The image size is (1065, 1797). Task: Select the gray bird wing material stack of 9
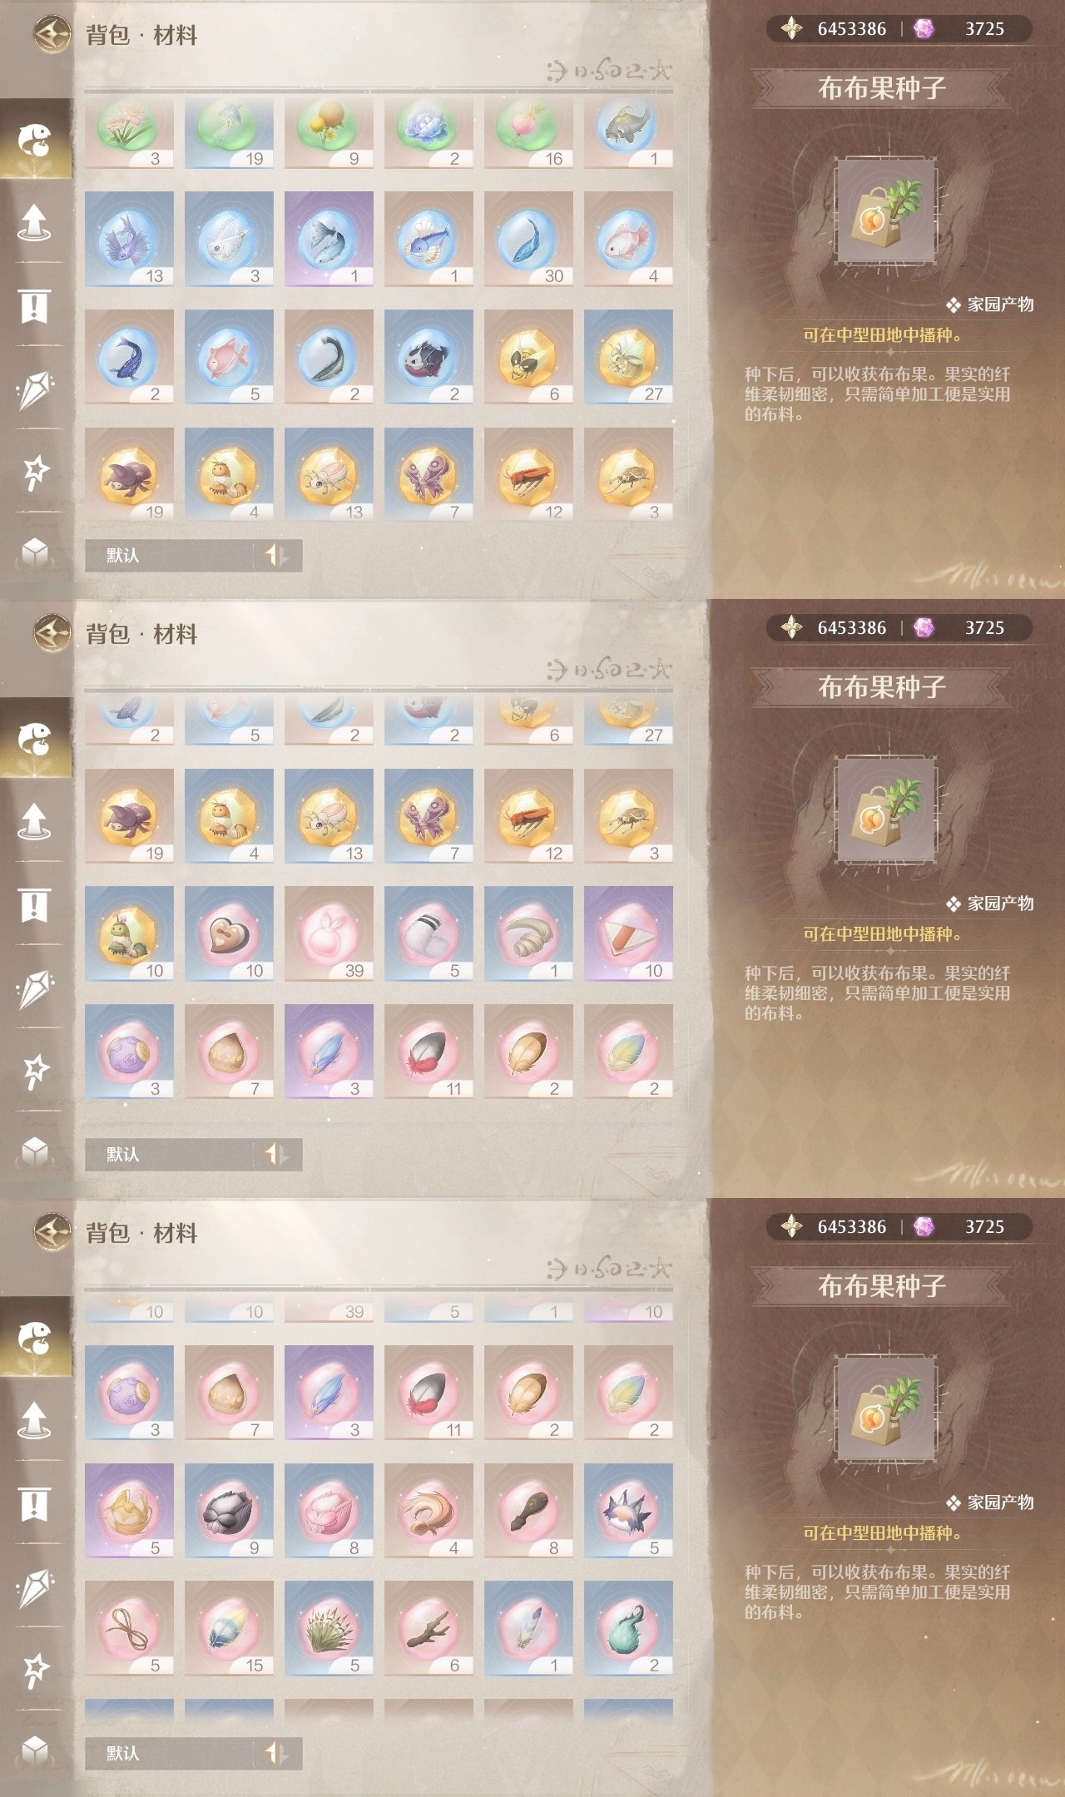[x=229, y=1511]
